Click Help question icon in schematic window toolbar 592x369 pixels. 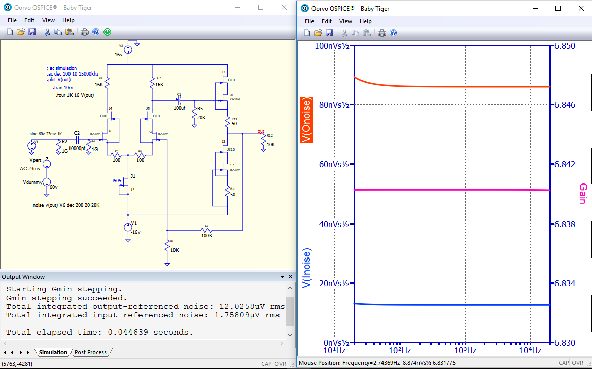click(96, 32)
